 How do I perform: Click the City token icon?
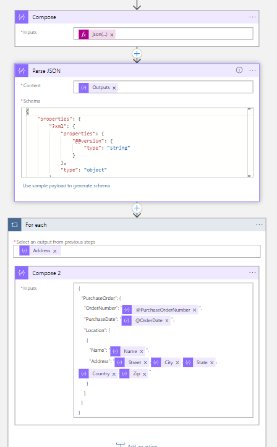(x=156, y=363)
